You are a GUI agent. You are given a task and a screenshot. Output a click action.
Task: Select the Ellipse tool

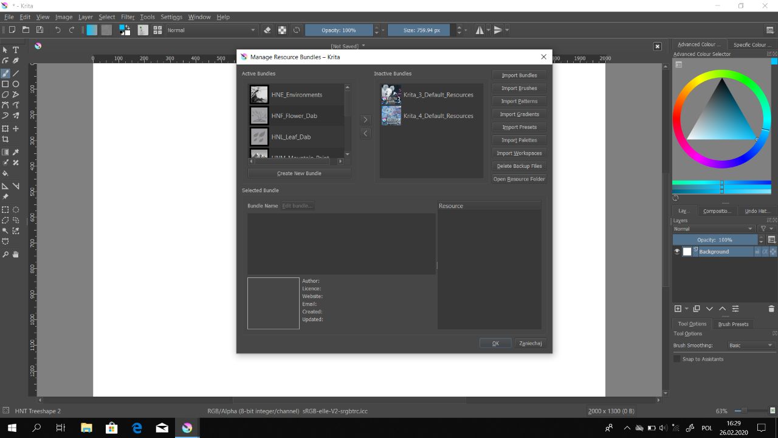tap(16, 84)
